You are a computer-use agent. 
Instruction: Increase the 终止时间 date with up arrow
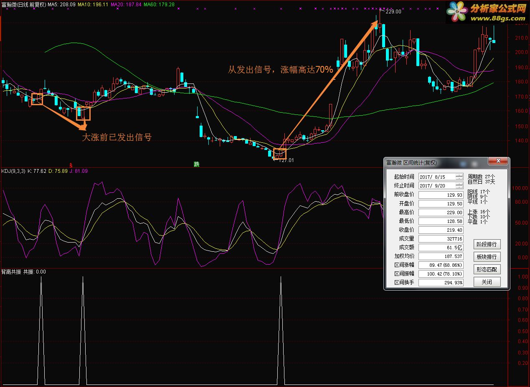(x=459, y=184)
